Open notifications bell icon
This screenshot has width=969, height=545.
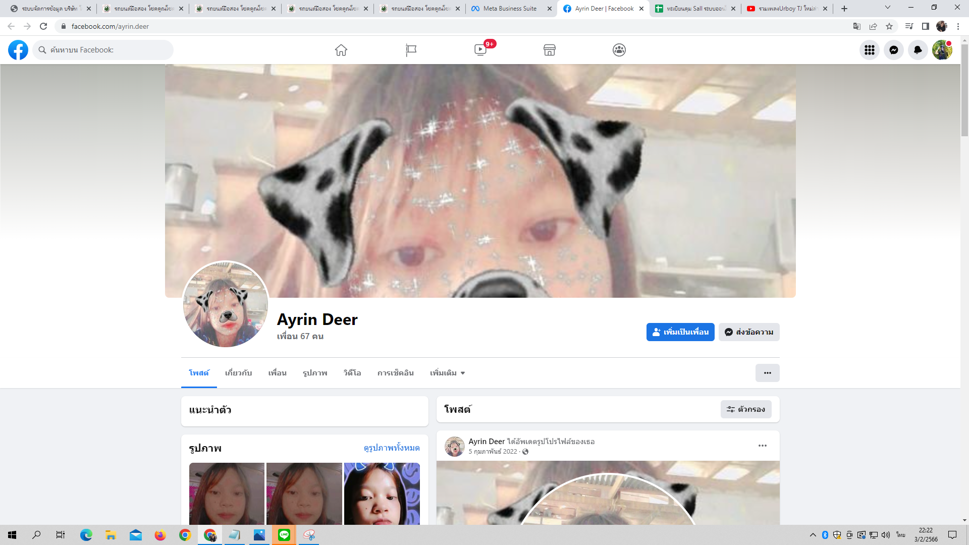click(x=918, y=50)
